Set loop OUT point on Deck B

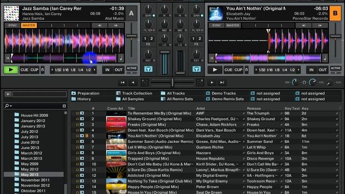pyautogui.click(x=322, y=70)
